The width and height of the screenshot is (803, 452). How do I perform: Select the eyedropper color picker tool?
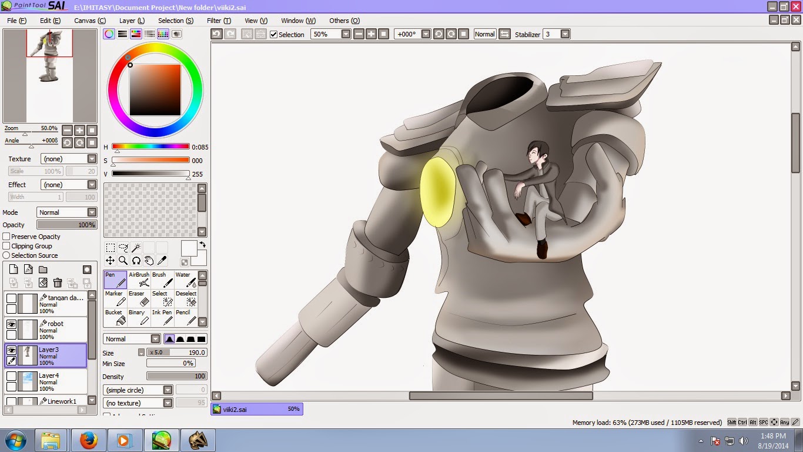click(x=162, y=260)
